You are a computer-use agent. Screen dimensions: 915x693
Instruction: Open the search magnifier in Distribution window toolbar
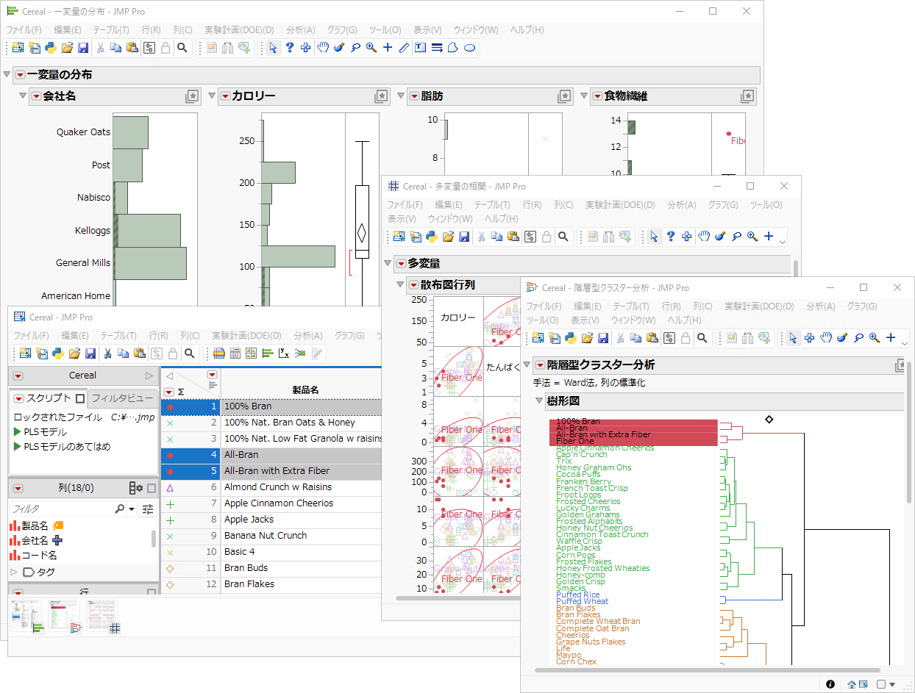click(x=182, y=48)
